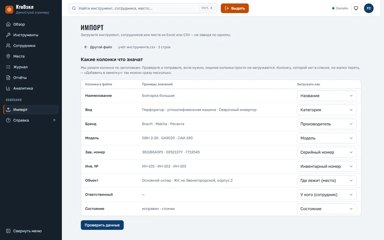This screenshot has width=384, height=240.
Task: Click the Выдать button
Action: click(x=235, y=8)
